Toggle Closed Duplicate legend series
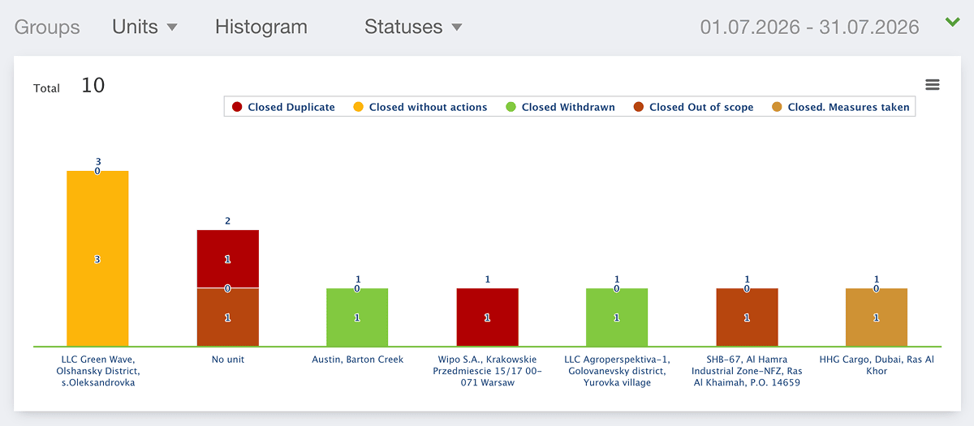Screen dimensions: 974x426 283,107
